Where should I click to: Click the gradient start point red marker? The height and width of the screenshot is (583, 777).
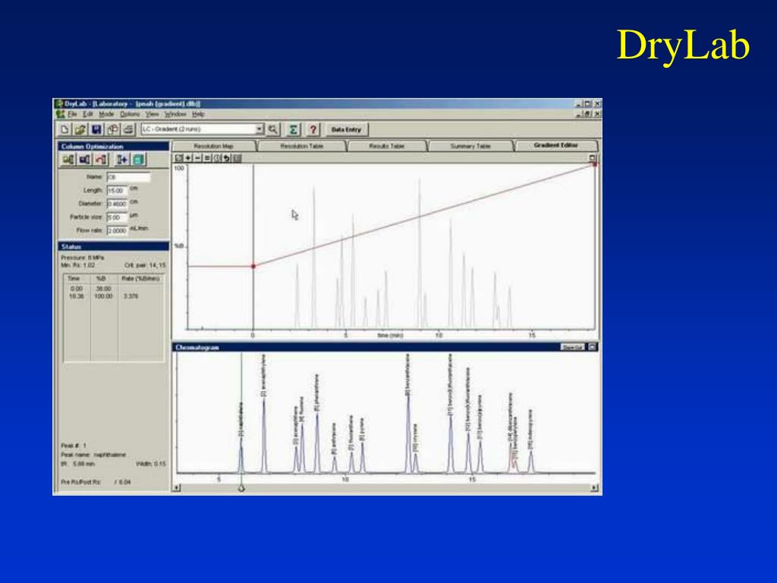coord(253,266)
